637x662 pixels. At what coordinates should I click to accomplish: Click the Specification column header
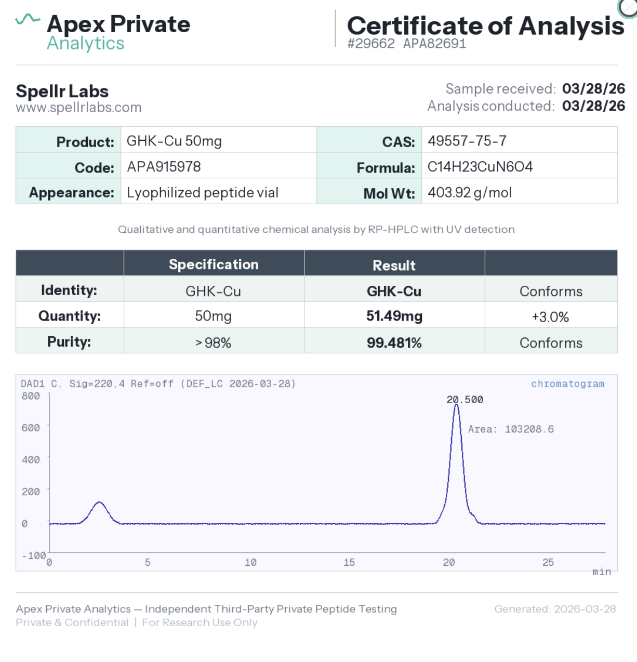(x=214, y=264)
